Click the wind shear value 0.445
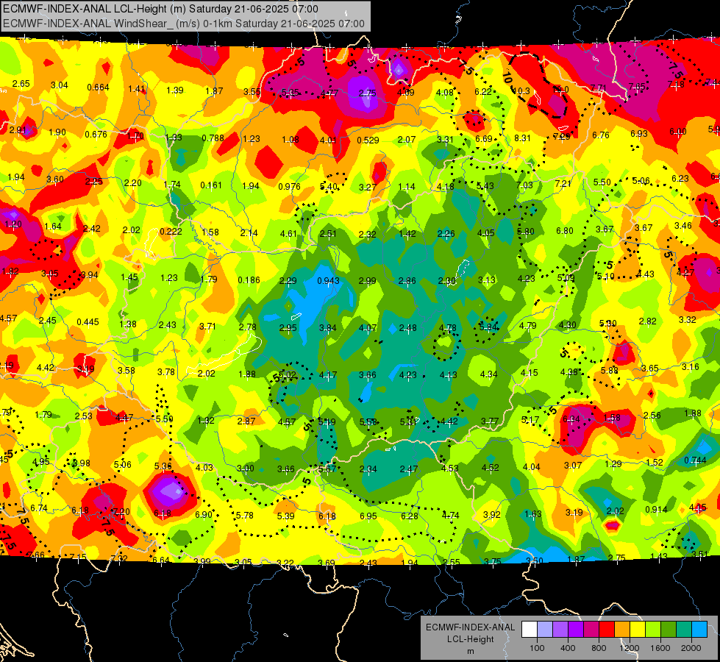The width and height of the screenshot is (720, 662). (x=88, y=321)
